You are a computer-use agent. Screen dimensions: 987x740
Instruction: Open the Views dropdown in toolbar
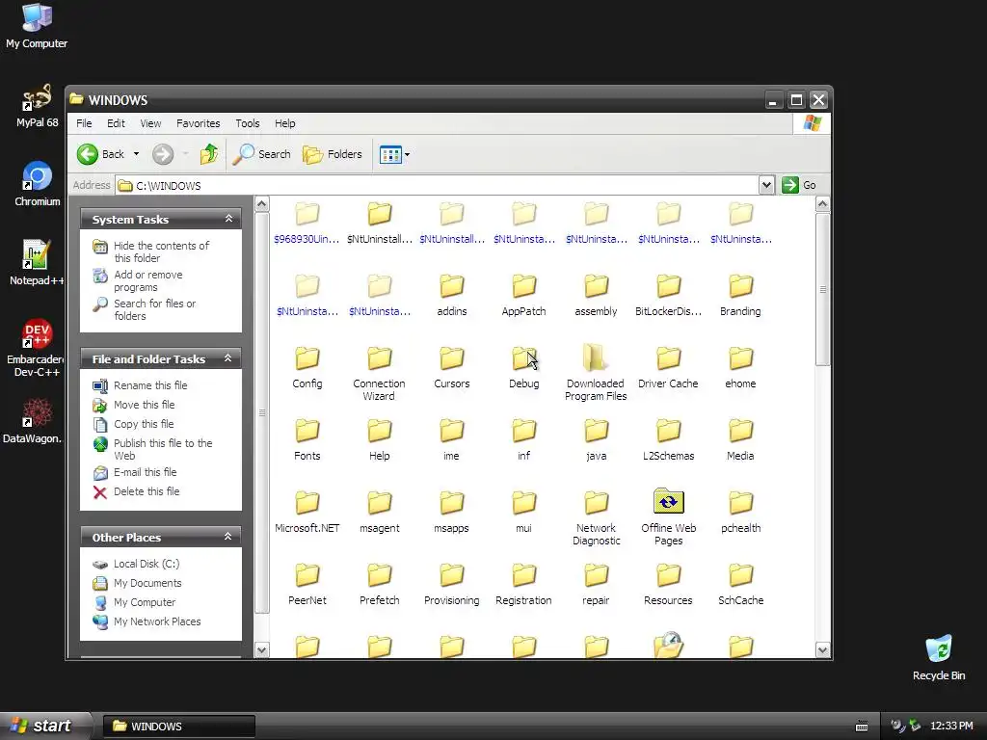[394, 154]
